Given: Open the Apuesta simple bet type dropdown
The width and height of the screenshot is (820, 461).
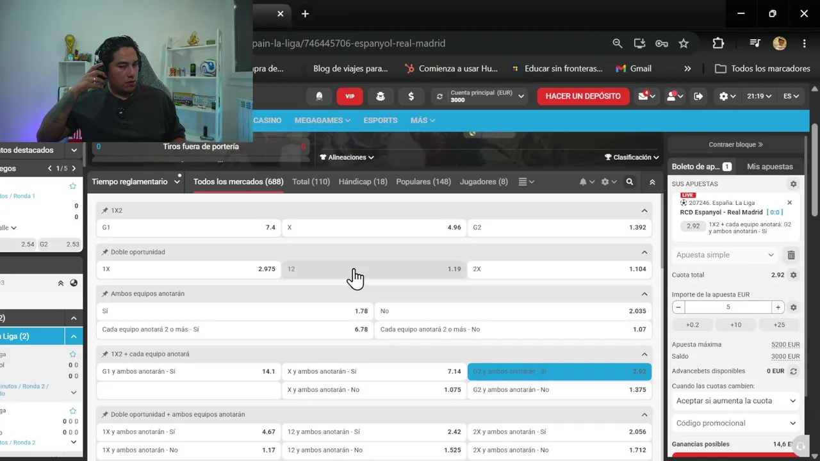Looking at the screenshot, I should (x=726, y=255).
